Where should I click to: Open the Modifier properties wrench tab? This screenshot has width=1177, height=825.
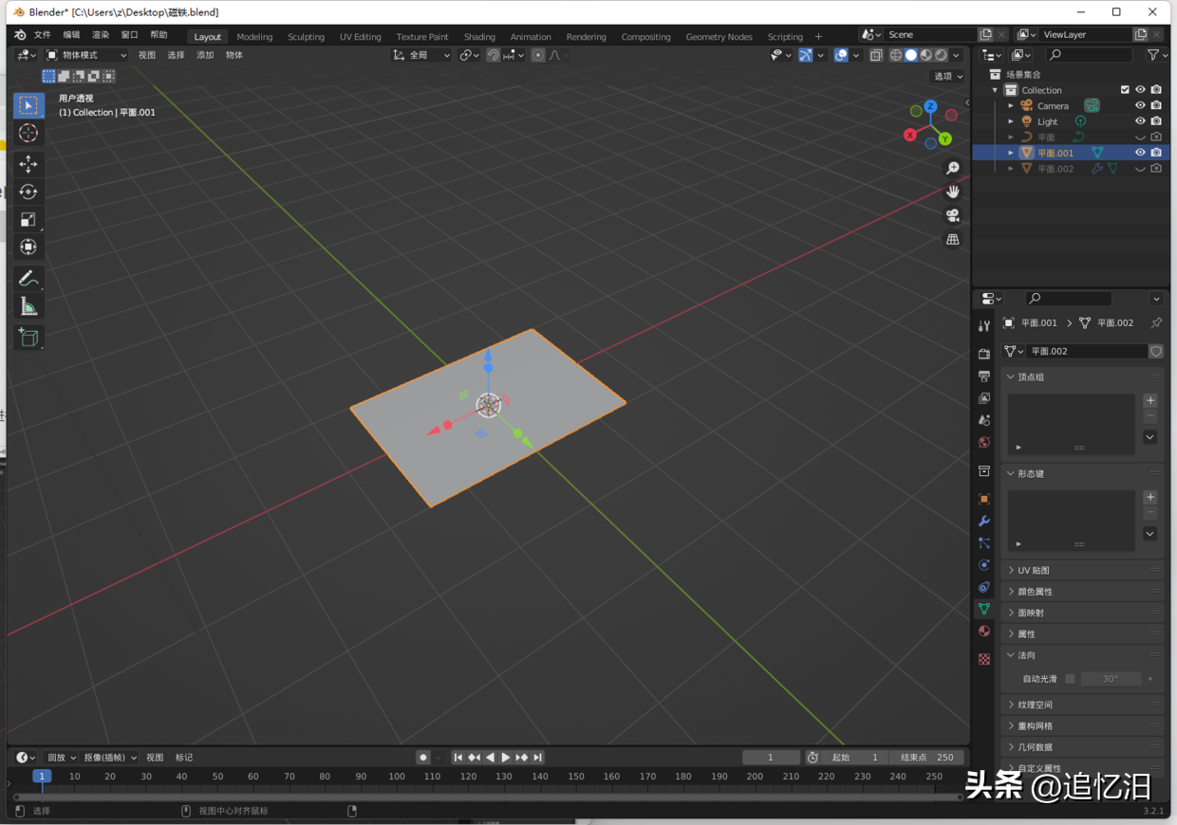tap(984, 521)
